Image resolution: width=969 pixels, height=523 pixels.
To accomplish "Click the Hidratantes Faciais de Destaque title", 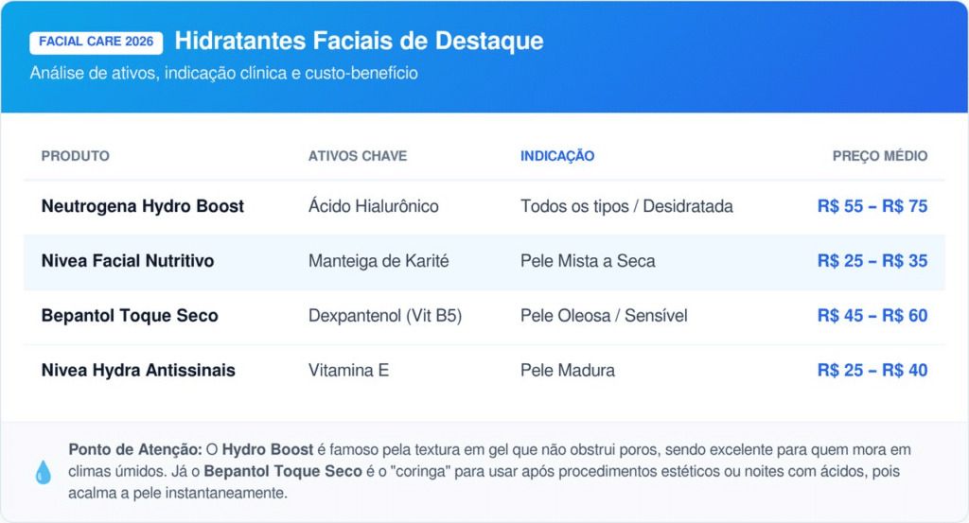I will [x=359, y=42].
